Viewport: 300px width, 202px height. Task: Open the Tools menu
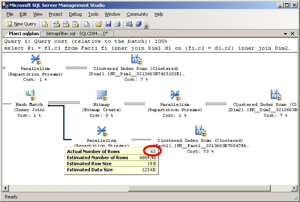coord(93,14)
